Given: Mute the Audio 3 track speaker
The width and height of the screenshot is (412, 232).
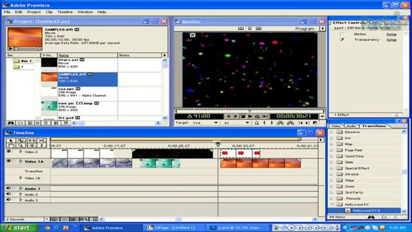Looking at the screenshot, I should (9, 200).
